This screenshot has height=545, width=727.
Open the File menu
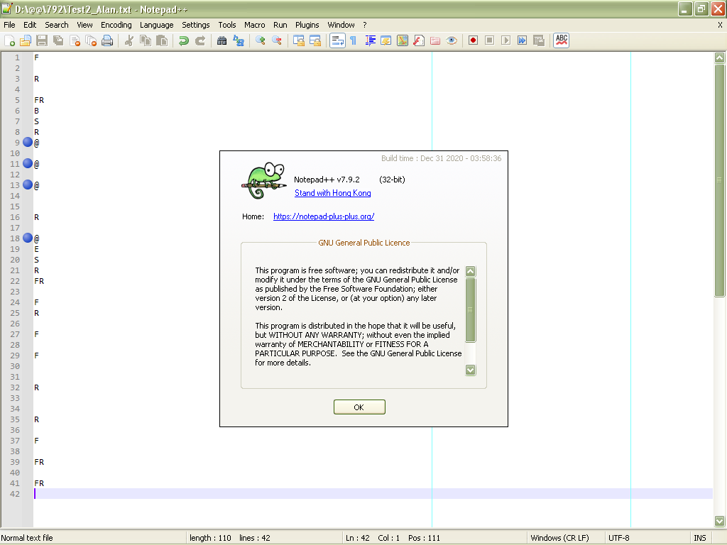(9, 25)
